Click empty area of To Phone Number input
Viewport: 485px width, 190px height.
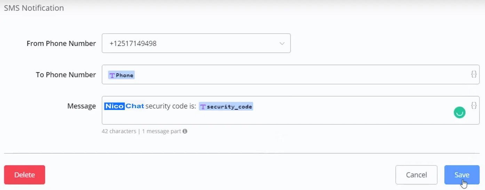coord(299,74)
